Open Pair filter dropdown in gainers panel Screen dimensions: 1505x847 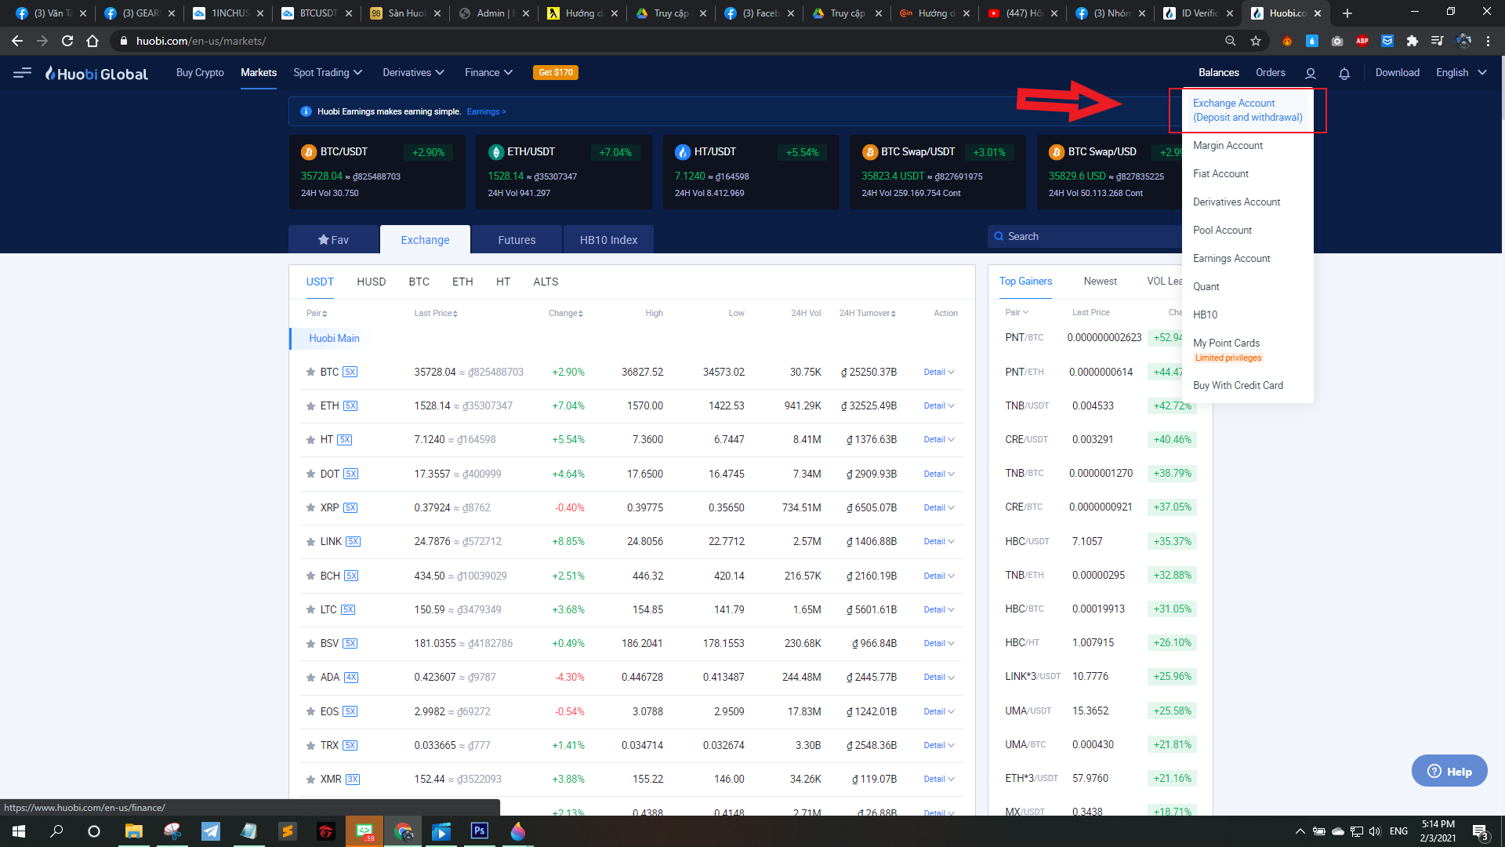(1017, 312)
